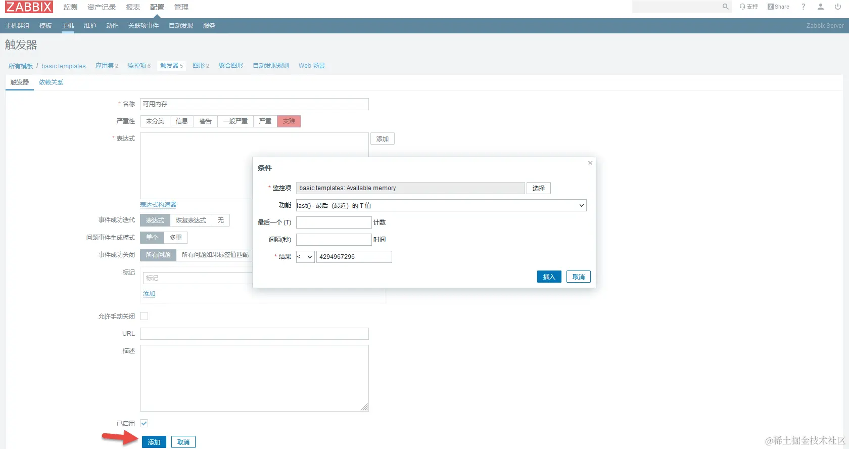Screen dimensions: 849x449
Task: Switch to the 依赖关系 tab
Action: point(51,82)
